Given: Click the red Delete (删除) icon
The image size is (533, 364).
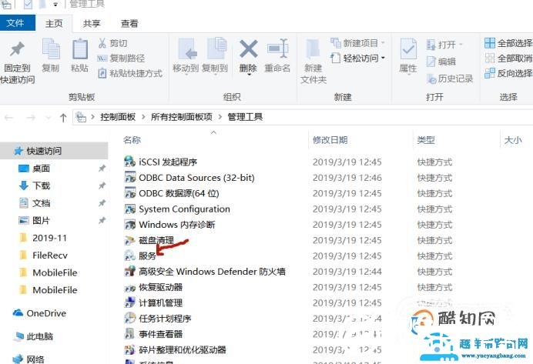Looking at the screenshot, I should tap(249, 49).
